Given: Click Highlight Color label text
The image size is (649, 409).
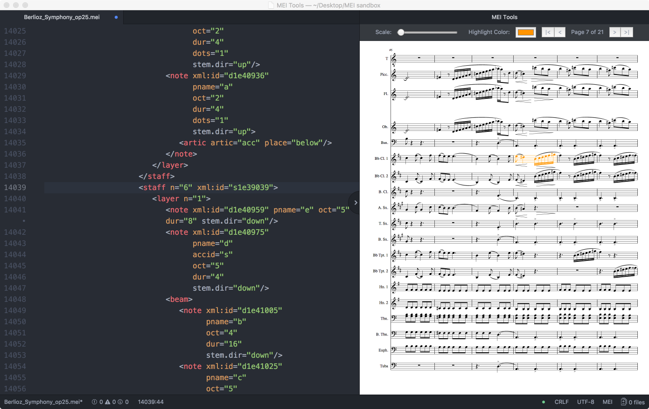Looking at the screenshot, I should click(489, 32).
